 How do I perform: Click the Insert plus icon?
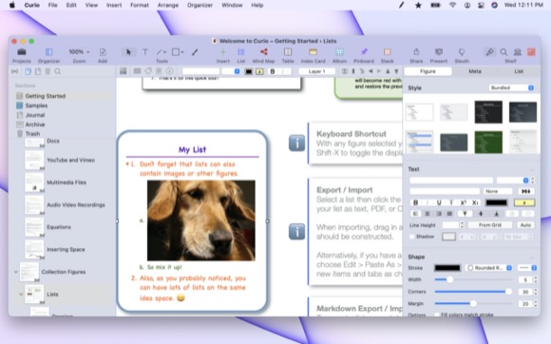(223, 52)
